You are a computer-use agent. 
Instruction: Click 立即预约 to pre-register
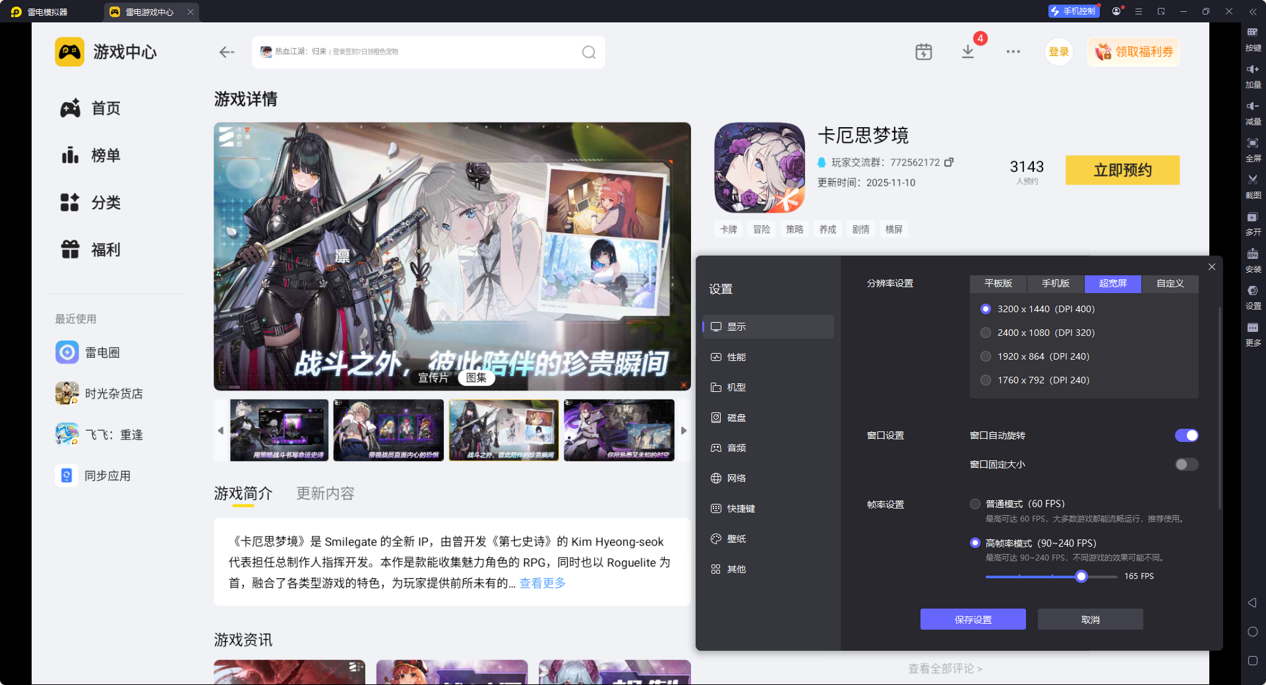1123,170
